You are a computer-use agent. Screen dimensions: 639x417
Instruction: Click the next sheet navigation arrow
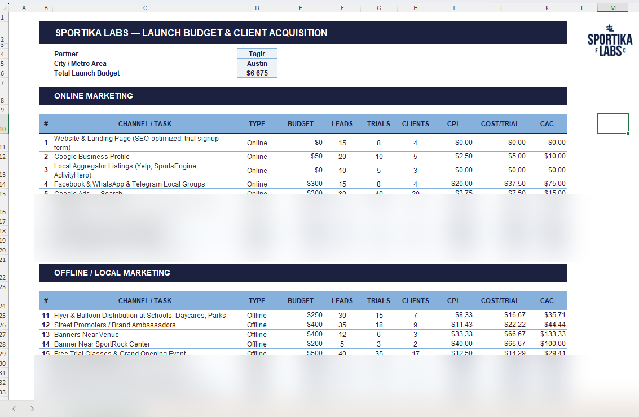[x=32, y=409]
